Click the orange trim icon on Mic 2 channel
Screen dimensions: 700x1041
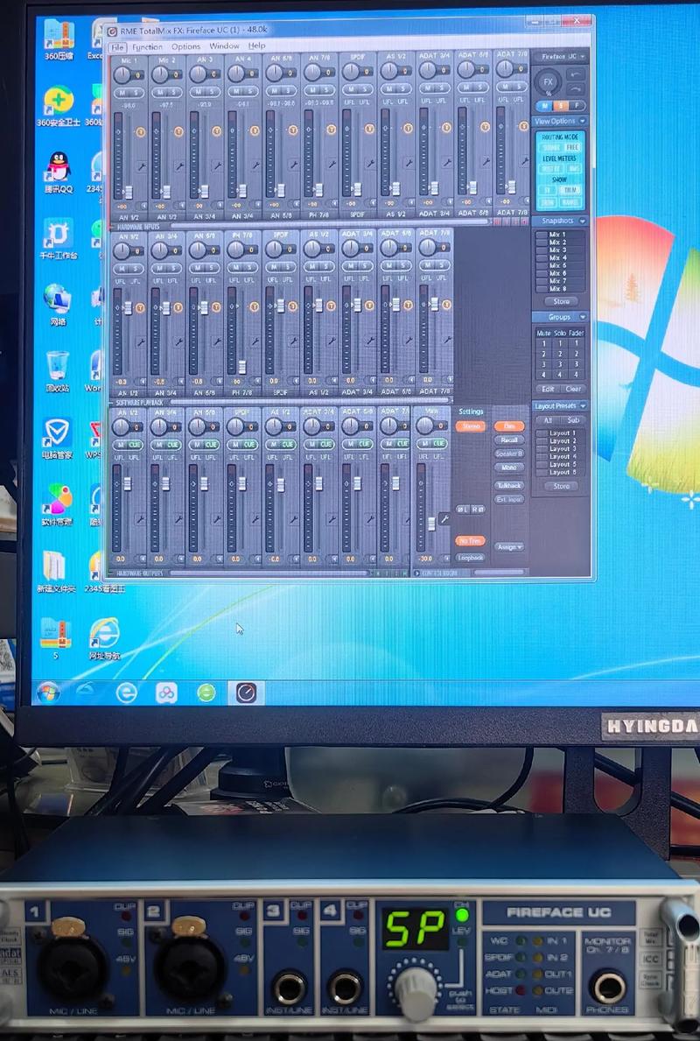pyautogui.click(x=178, y=131)
